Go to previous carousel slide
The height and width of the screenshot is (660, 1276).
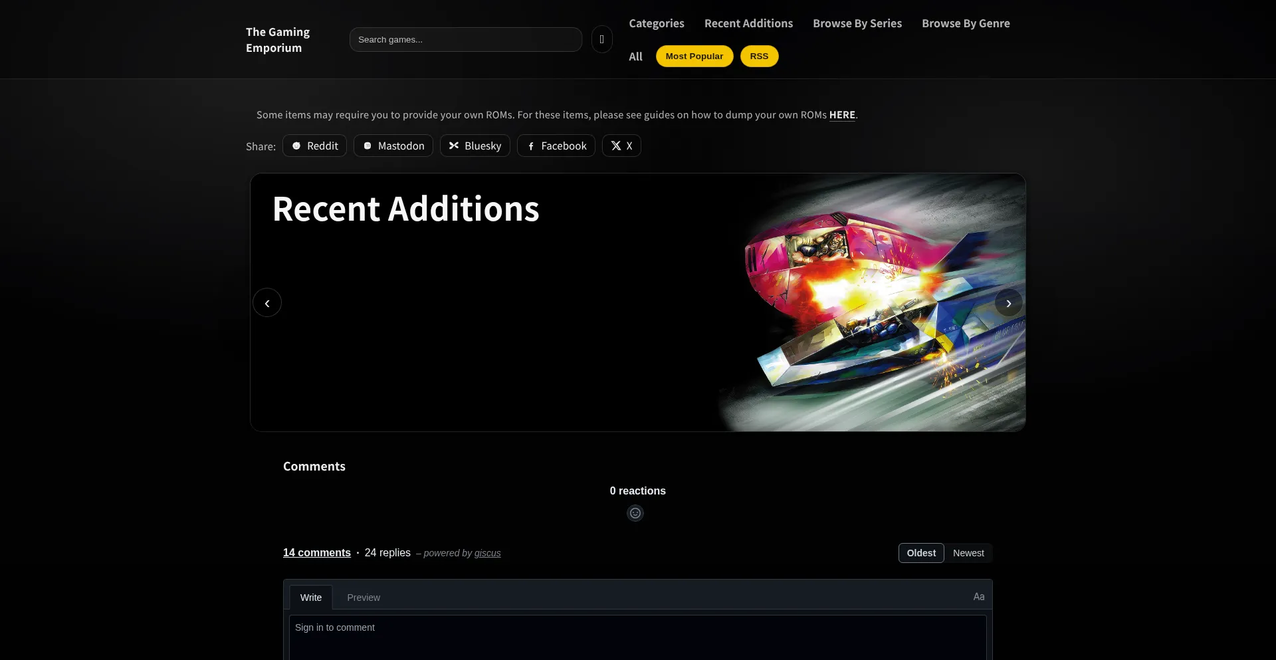pos(267,302)
